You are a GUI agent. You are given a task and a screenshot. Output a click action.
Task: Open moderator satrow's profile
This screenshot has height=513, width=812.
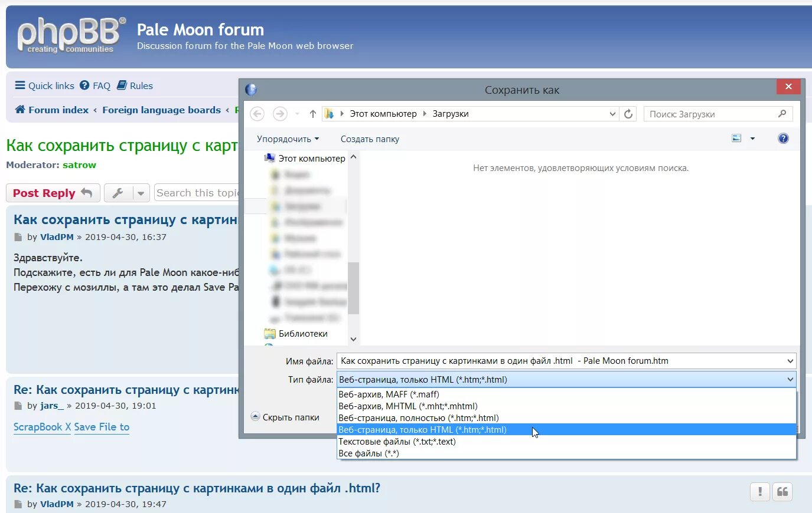(x=79, y=165)
